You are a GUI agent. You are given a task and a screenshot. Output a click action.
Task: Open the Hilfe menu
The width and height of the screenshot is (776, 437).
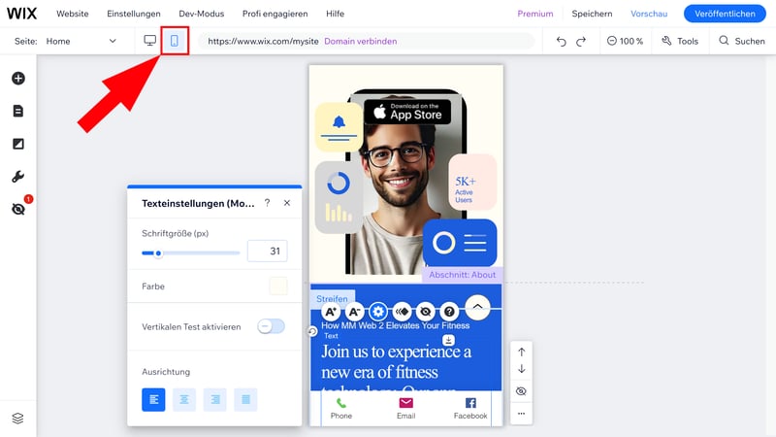click(335, 14)
